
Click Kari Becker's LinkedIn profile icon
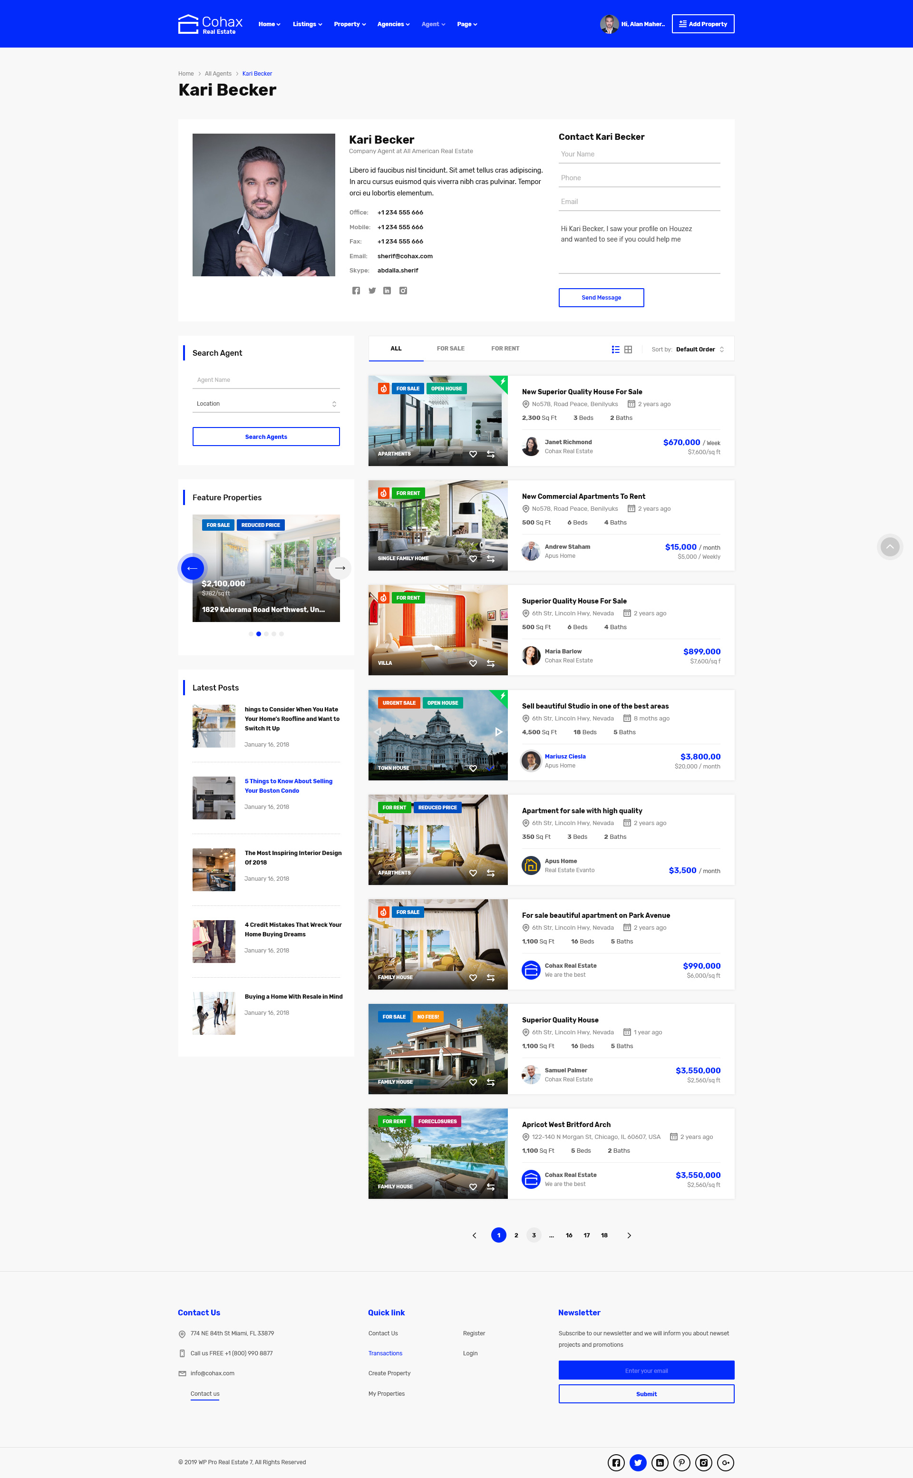click(387, 291)
